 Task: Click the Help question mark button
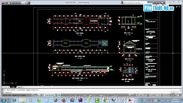point(162,3)
